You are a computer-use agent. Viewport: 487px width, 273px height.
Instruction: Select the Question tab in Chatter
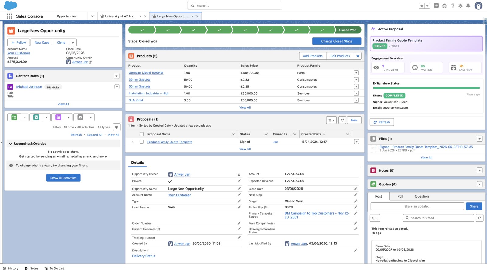(422, 196)
